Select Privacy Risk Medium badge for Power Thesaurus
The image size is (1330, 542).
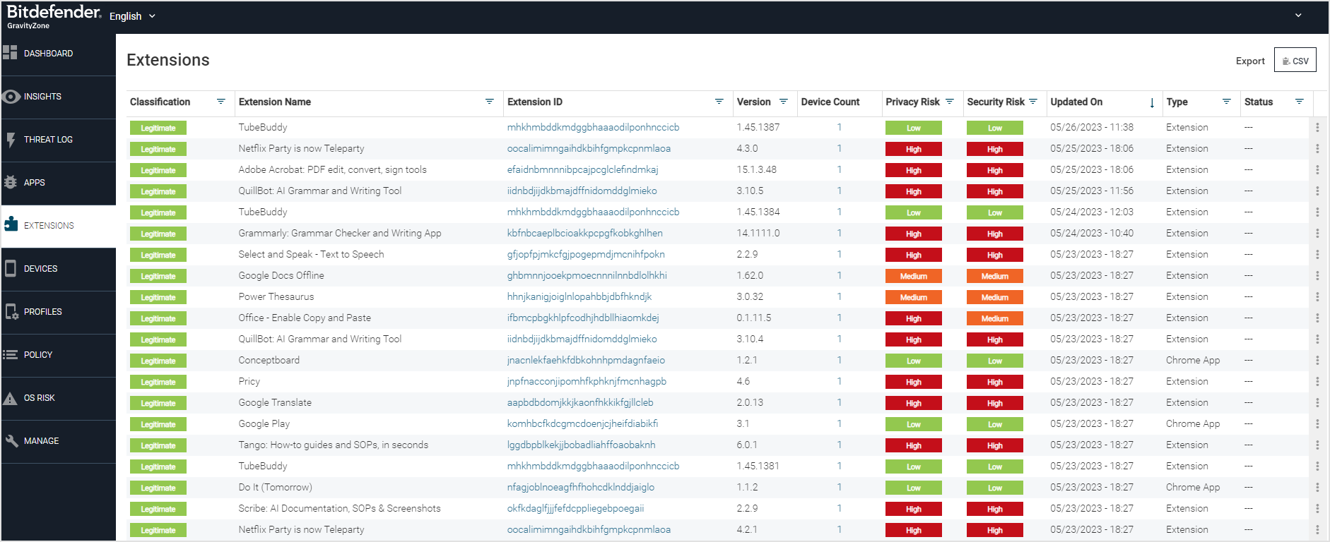[x=913, y=297]
